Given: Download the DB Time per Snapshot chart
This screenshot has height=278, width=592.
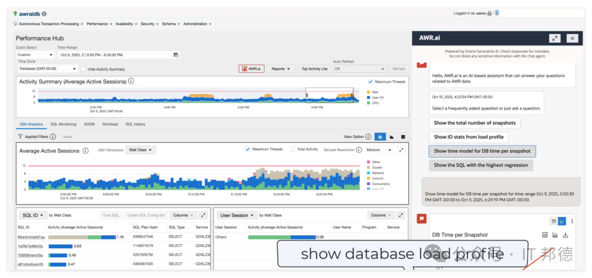Looking at the screenshot, I should [x=565, y=235].
